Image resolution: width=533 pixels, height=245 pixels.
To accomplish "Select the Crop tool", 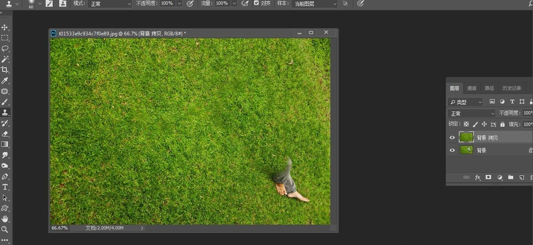I will click(5, 70).
